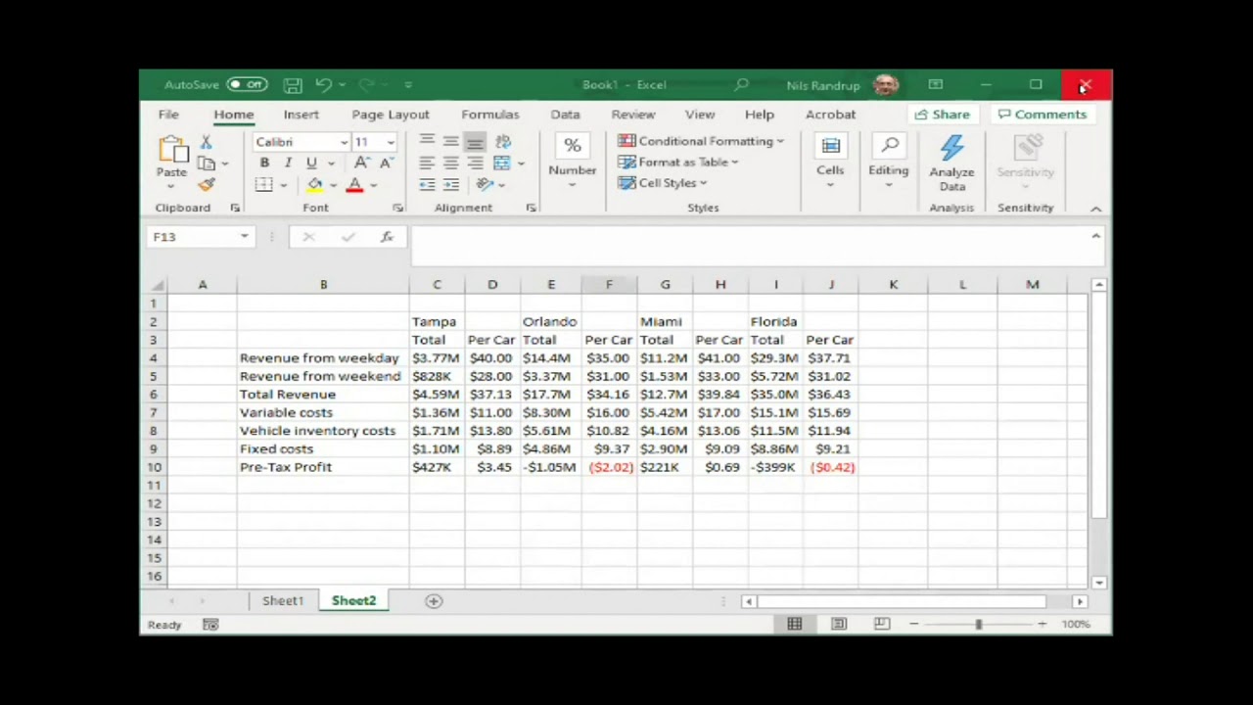This screenshot has width=1253, height=705.
Task: Click the Align Right icon
Action: 475,164
